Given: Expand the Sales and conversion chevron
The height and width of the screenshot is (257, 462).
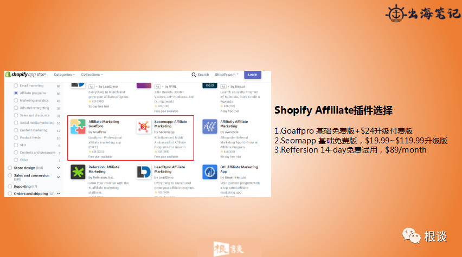Looking at the screenshot, I should (x=59, y=177).
